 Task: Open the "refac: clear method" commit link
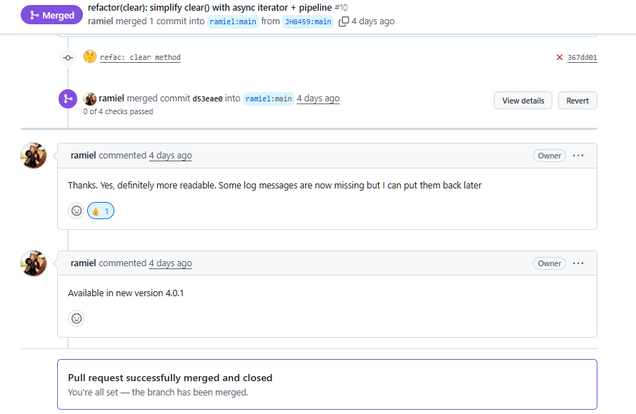(140, 57)
